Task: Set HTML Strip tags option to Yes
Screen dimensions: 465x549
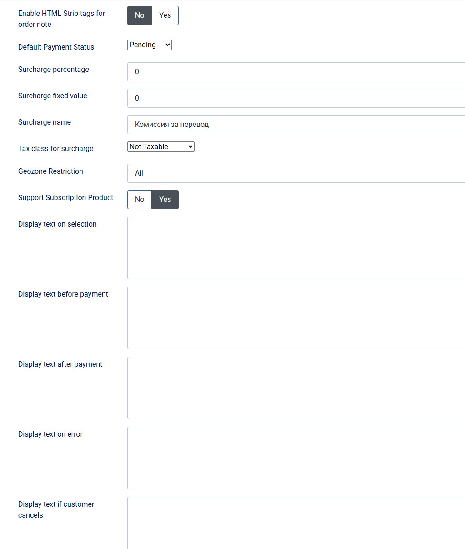Action: (x=165, y=15)
